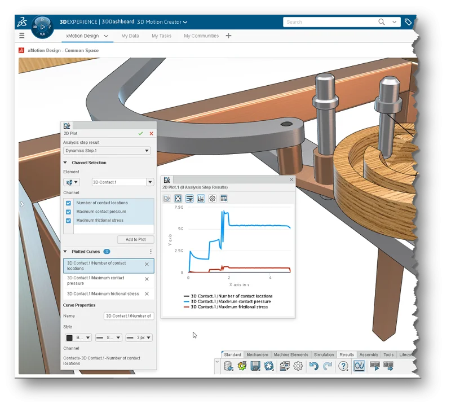Expand the 3D Motion Creator title dropdown
451x408 pixels.
[185, 22]
